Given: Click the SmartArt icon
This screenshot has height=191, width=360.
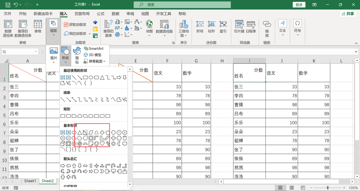Looking at the screenshot, I should [94, 48].
